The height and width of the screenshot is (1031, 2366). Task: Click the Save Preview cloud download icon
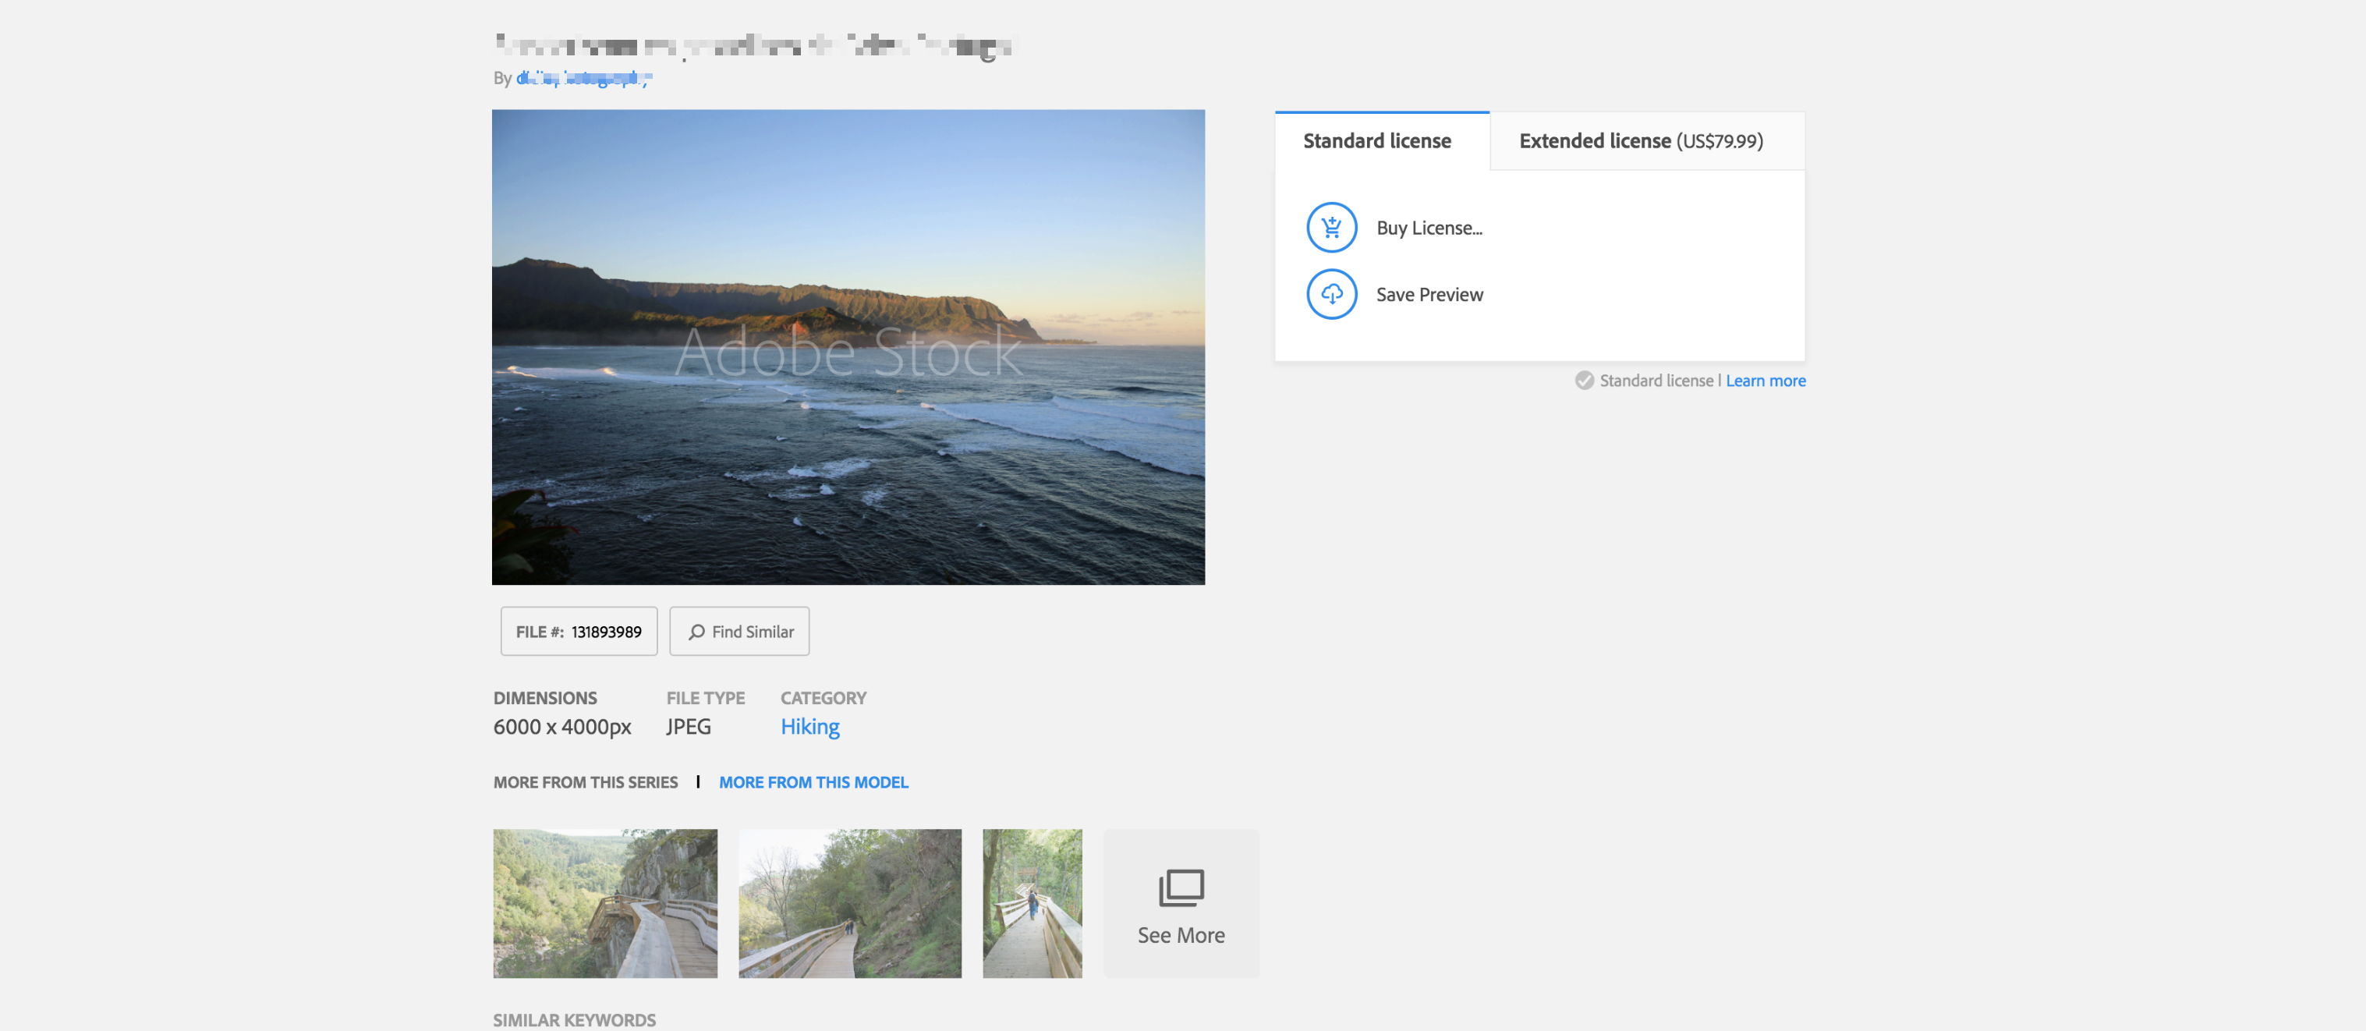coord(1331,294)
